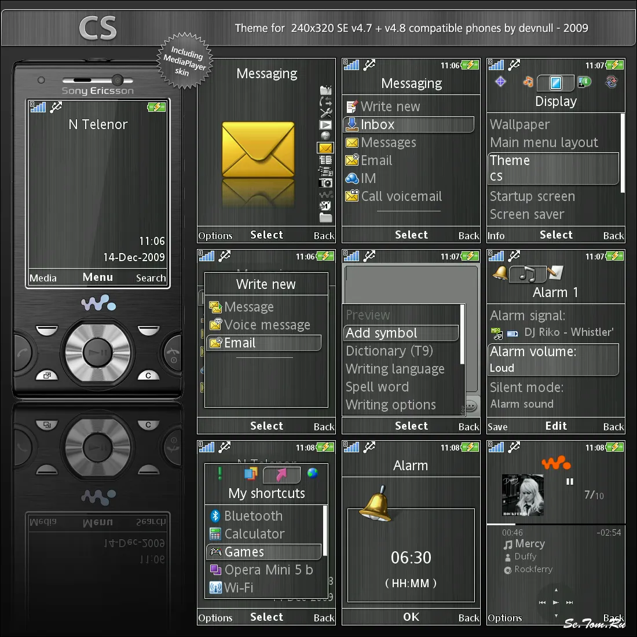Open the Internet globe icon in menu sidebar
The height and width of the screenshot is (637, 637).
coord(325,136)
